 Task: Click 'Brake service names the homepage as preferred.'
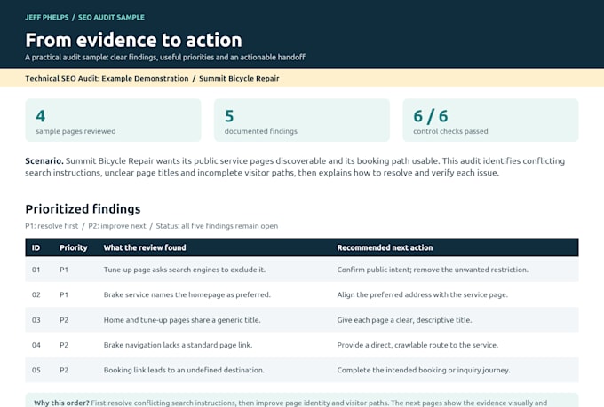point(187,294)
